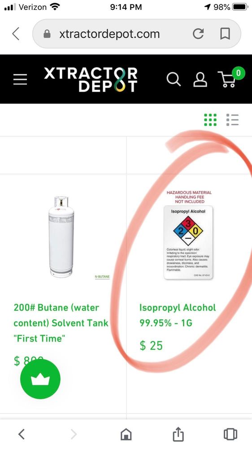Go back using the top arrow
The image size is (252, 449).
16,34
